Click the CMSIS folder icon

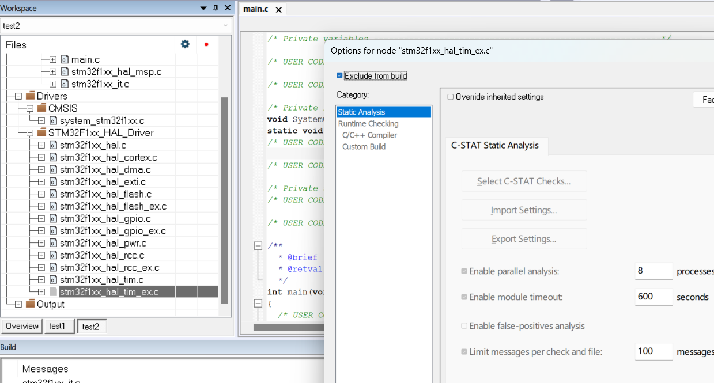42,108
